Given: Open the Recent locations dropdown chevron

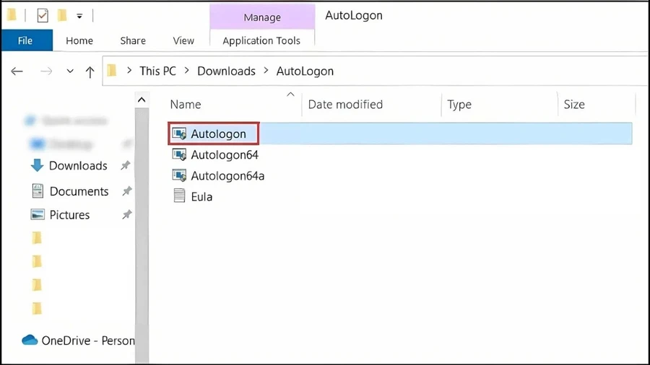Looking at the screenshot, I should tap(70, 71).
